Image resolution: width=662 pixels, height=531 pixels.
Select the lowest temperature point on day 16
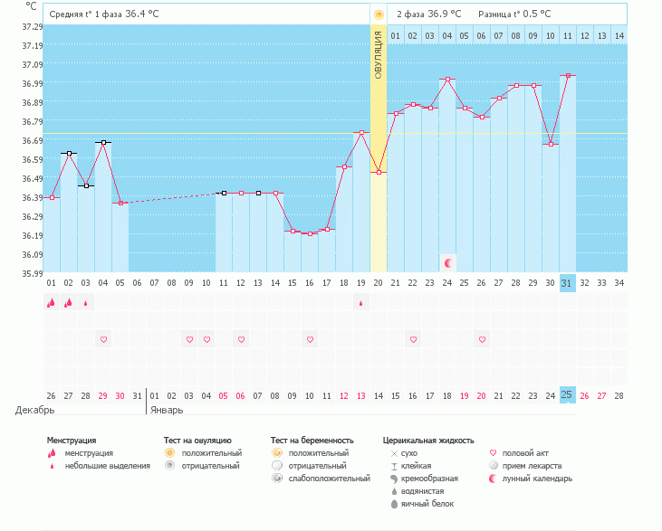pyautogui.click(x=310, y=233)
